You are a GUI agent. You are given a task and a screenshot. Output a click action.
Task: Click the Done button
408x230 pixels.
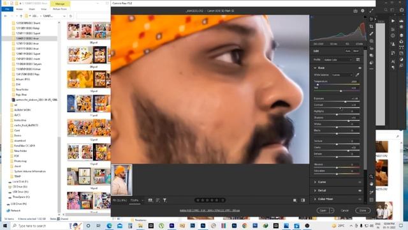363,210
